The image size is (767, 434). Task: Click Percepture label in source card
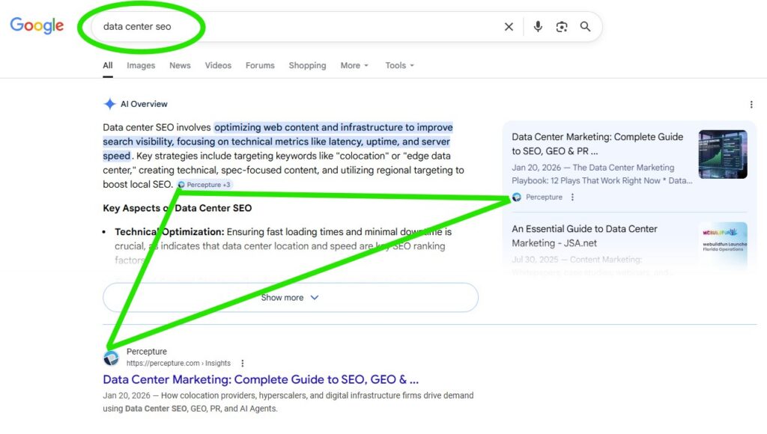point(544,197)
